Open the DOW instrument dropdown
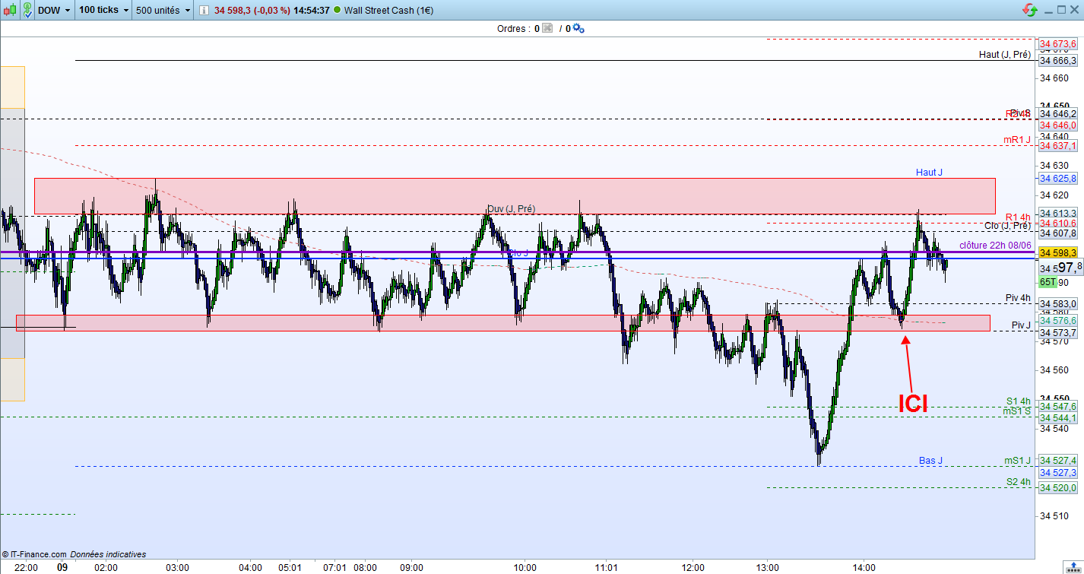This screenshot has width=1084, height=574. click(54, 10)
